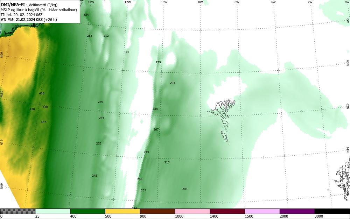Click the lavender 1500–2000 legend swatch
The width and height of the screenshot is (350, 219).
(262, 211)
